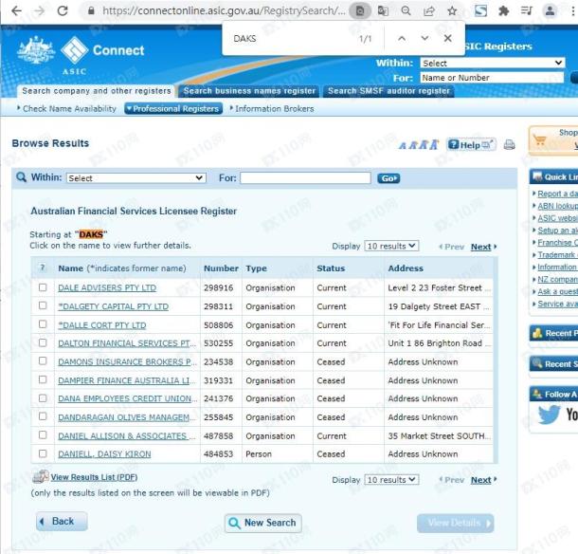
Task: Switch to Search business names register tab
Action: 249,91
